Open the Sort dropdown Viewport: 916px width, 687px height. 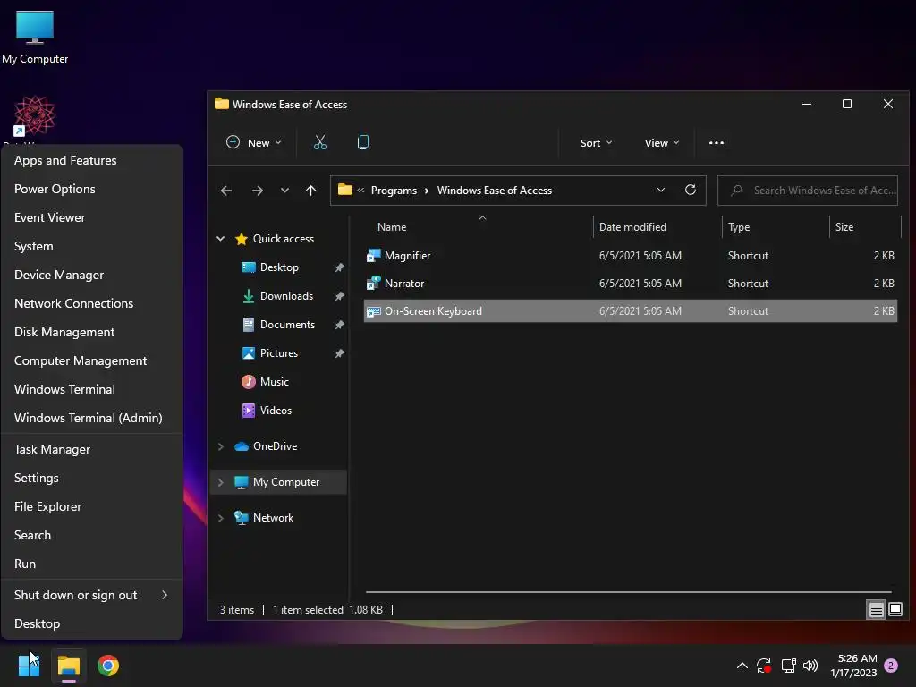[x=596, y=142]
